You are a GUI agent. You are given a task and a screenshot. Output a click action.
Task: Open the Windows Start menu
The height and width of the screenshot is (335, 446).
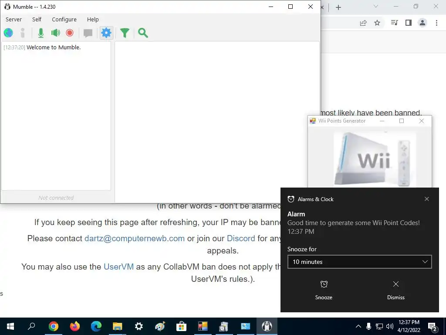10,326
